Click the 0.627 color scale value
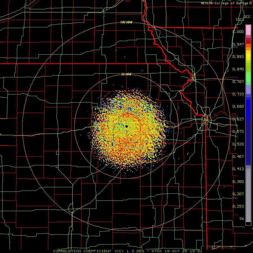Screen dimensions: 253x253 [x=238, y=119]
